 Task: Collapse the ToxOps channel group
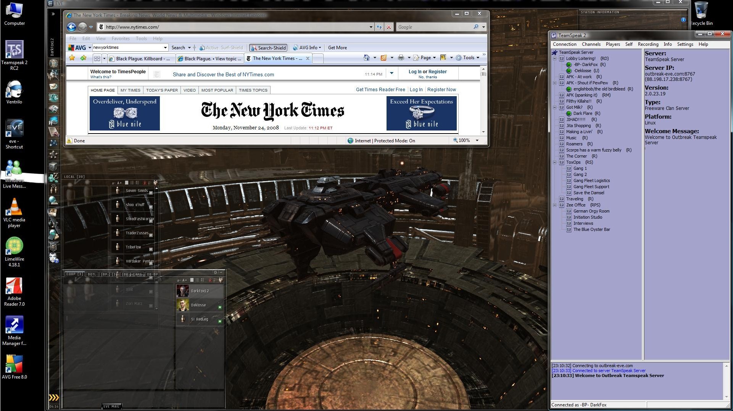click(554, 163)
